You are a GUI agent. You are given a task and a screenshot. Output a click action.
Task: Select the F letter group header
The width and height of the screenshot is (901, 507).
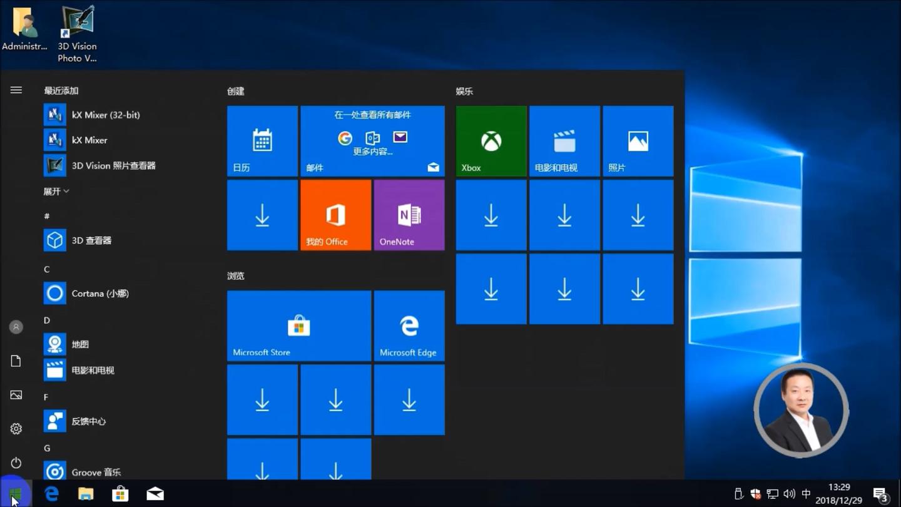pos(46,397)
